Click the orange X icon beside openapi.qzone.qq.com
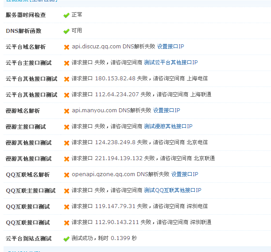 (66, 175)
